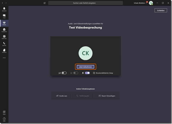Select the Teams tab in sidebar

click(4, 23)
